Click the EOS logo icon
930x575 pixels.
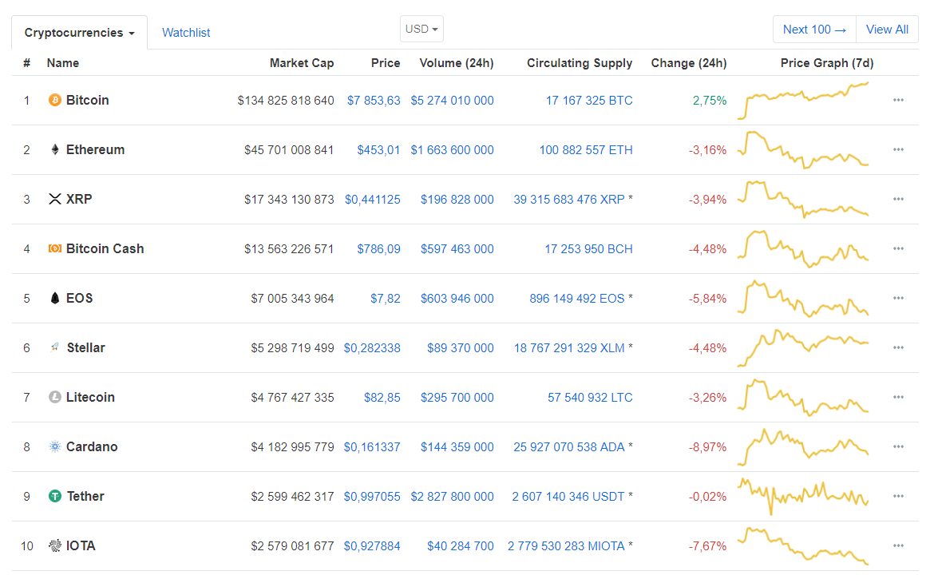tap(54, 298)
